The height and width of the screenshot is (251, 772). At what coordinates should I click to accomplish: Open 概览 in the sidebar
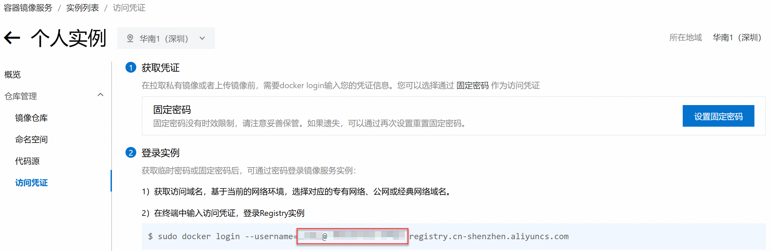[x=13, y=74]
